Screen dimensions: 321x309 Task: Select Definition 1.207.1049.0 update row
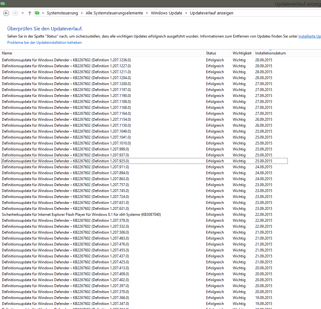(144, 131)
